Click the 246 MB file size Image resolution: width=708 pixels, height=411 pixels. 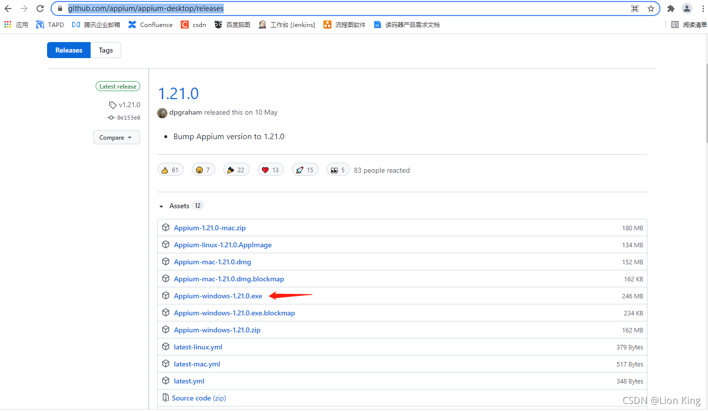632,296
